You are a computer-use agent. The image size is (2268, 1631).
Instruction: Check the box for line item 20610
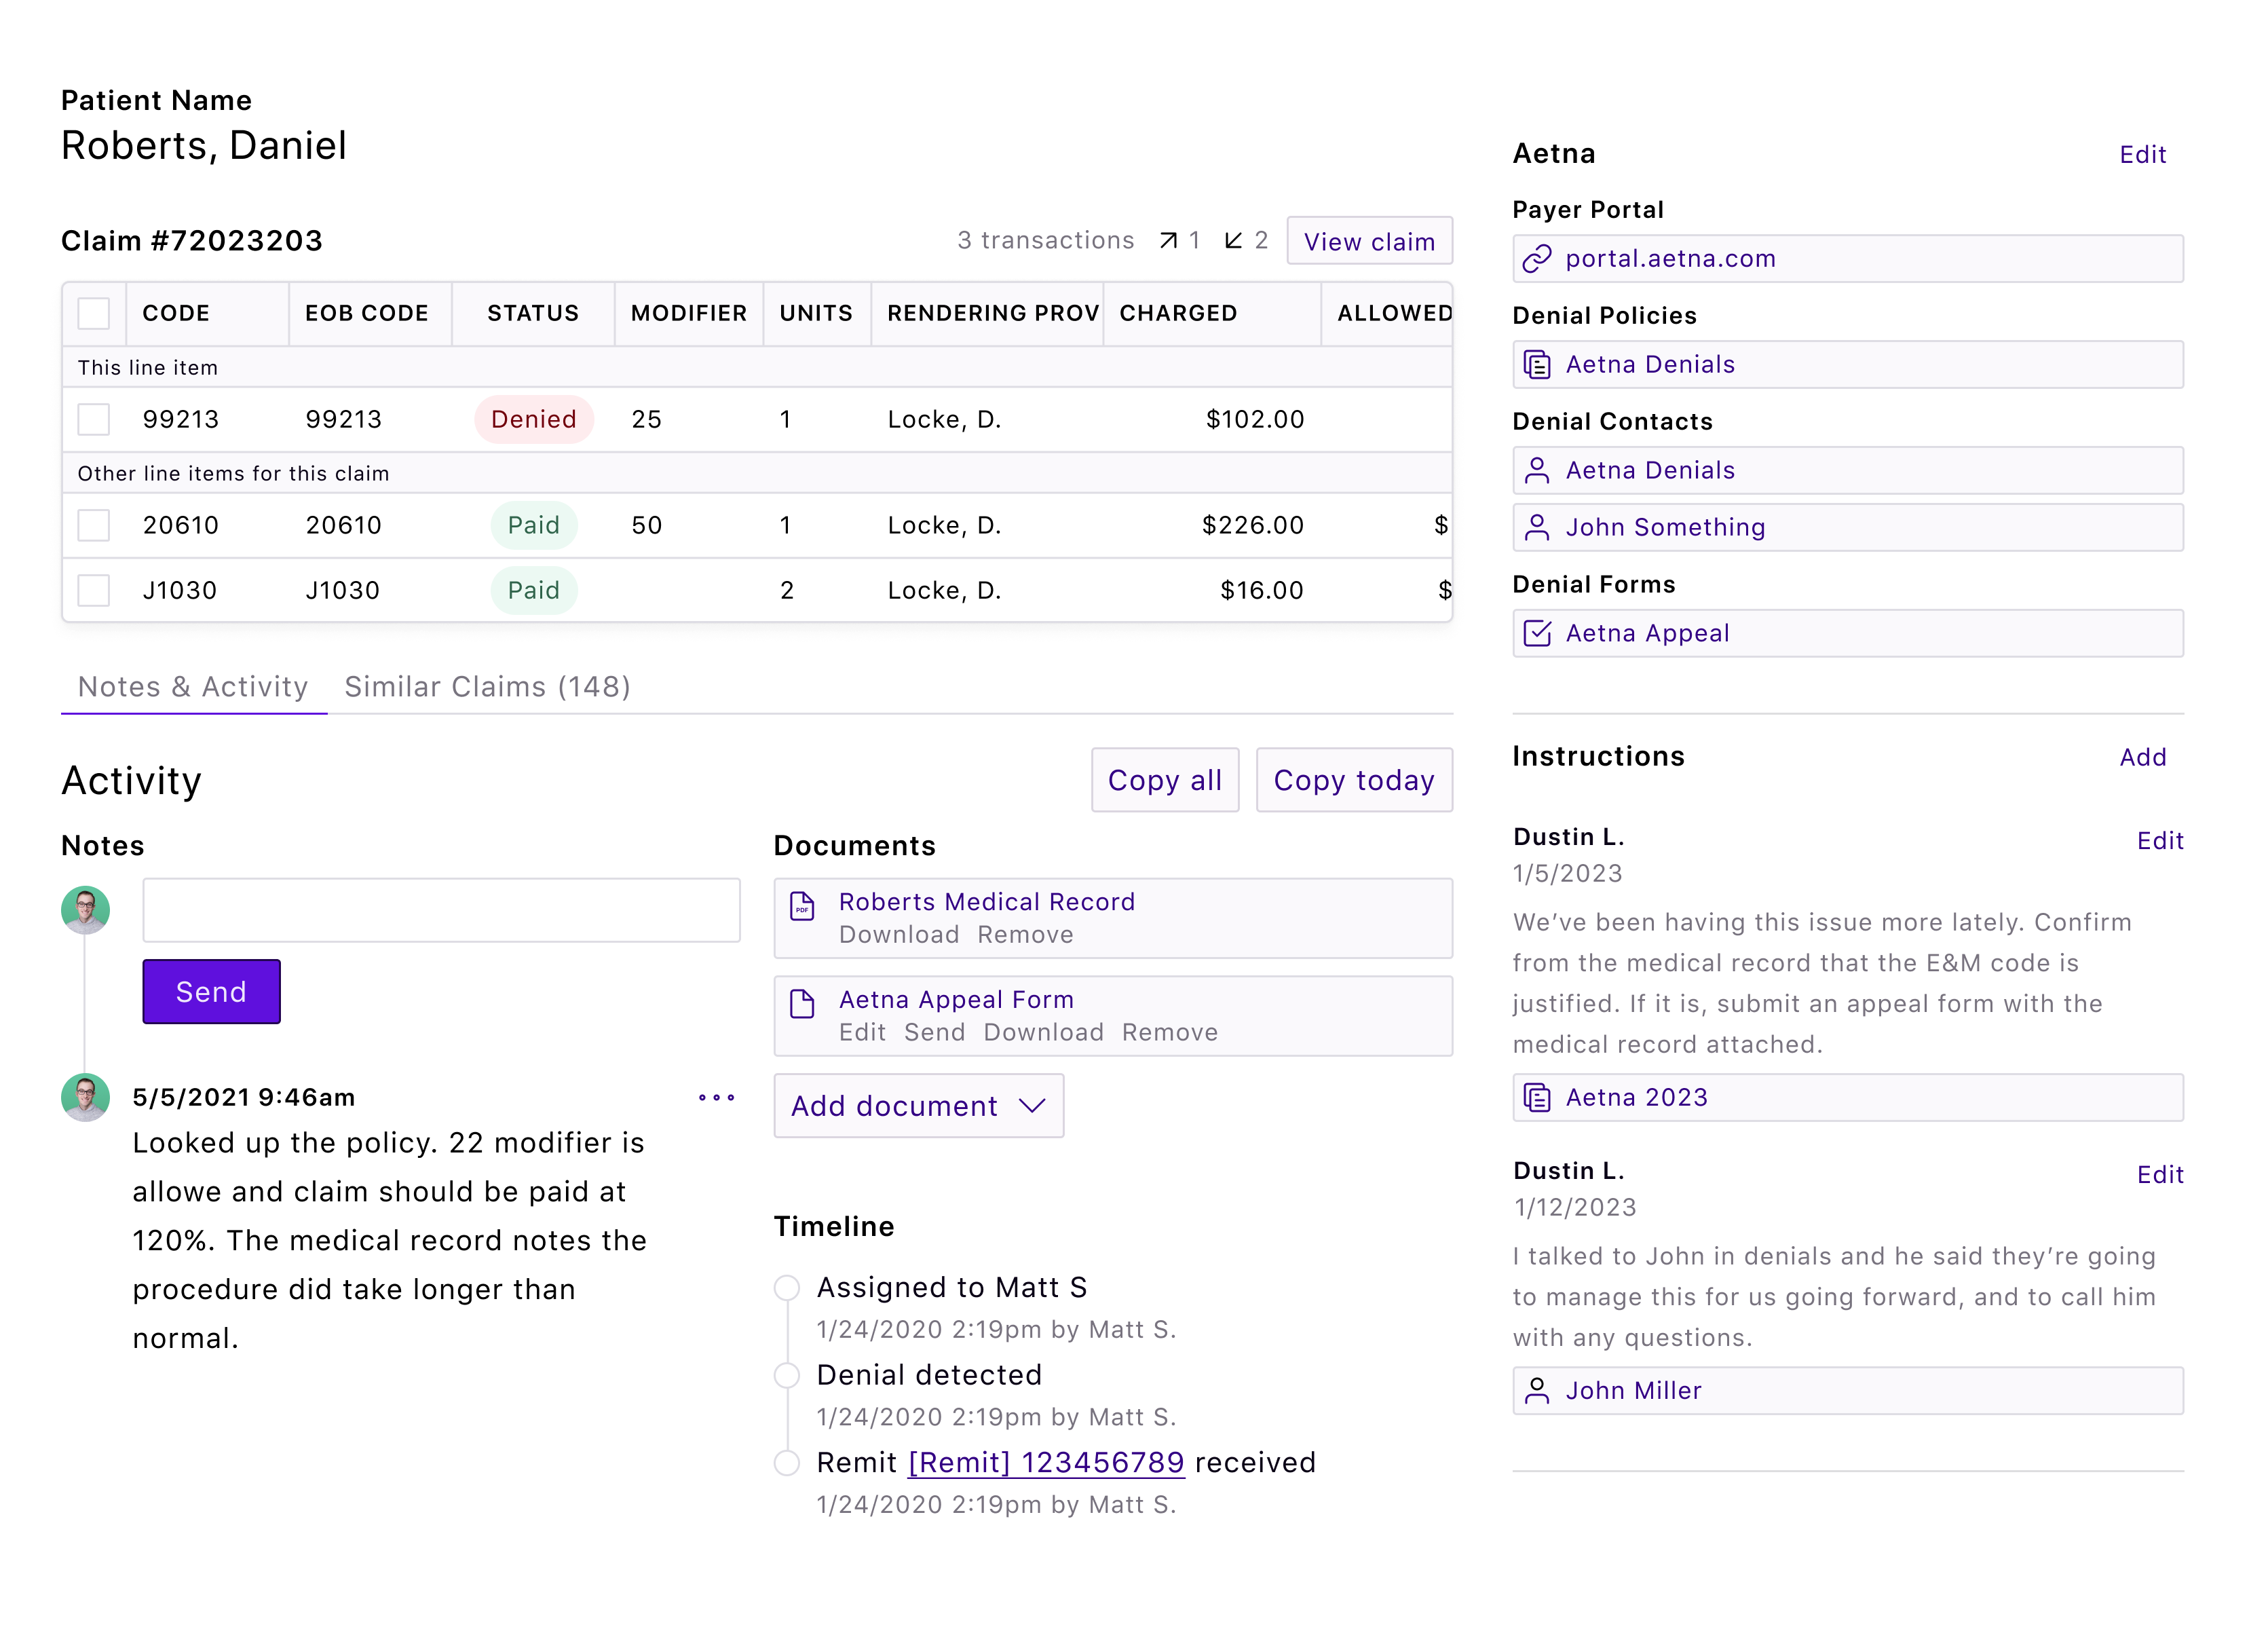[x=94, y=525]
